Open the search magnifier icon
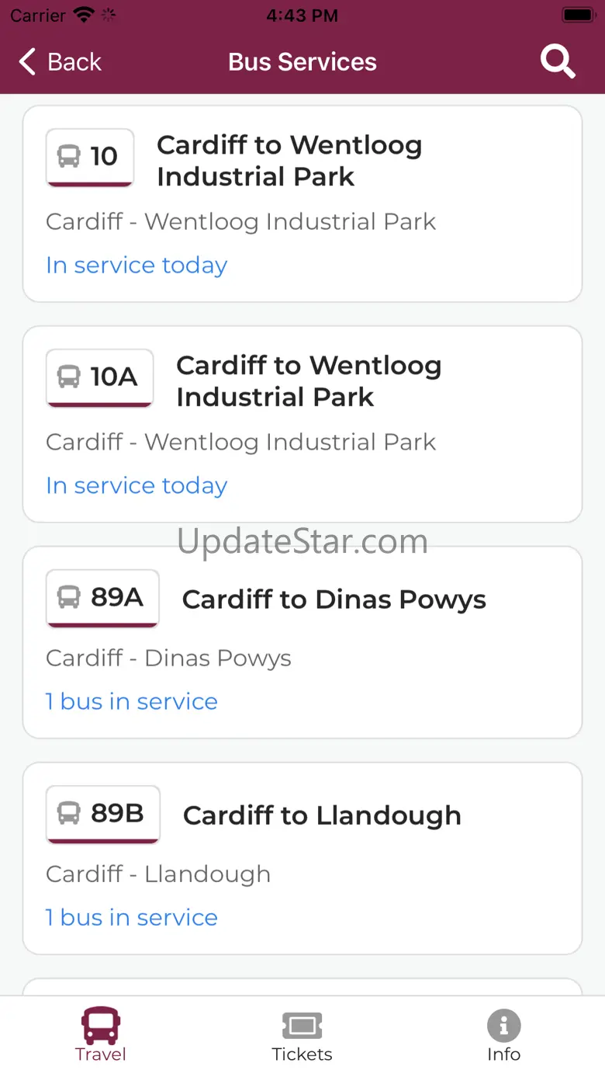Viewport: 605px width, 1077px height. coord(558,61)
